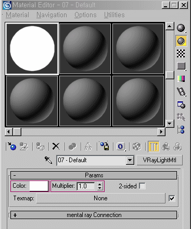Click the sample slots scroll up arrow
The width and height of the screenshot is (191, 229).
(x=170, y=26)
